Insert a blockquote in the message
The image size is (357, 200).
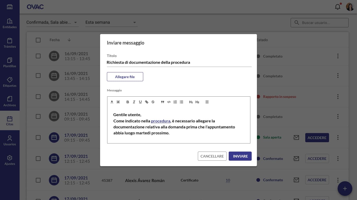click(x=163, y=102)
